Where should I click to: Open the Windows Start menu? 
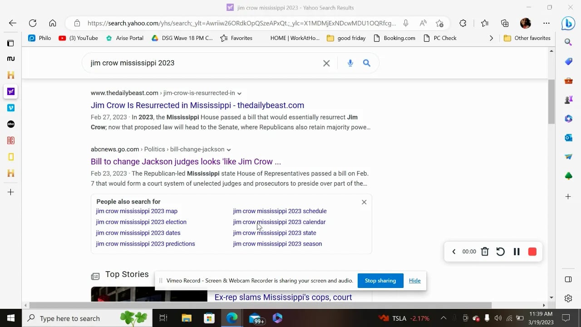point(11,318)
